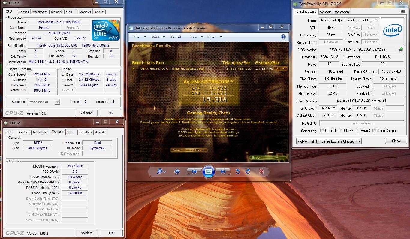Click the top CPU-Z title bar icon
410x239 pixels.
tap(5, 3)
